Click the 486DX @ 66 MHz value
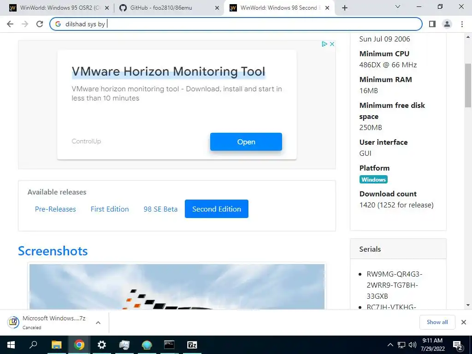 [x=388, y=65]
